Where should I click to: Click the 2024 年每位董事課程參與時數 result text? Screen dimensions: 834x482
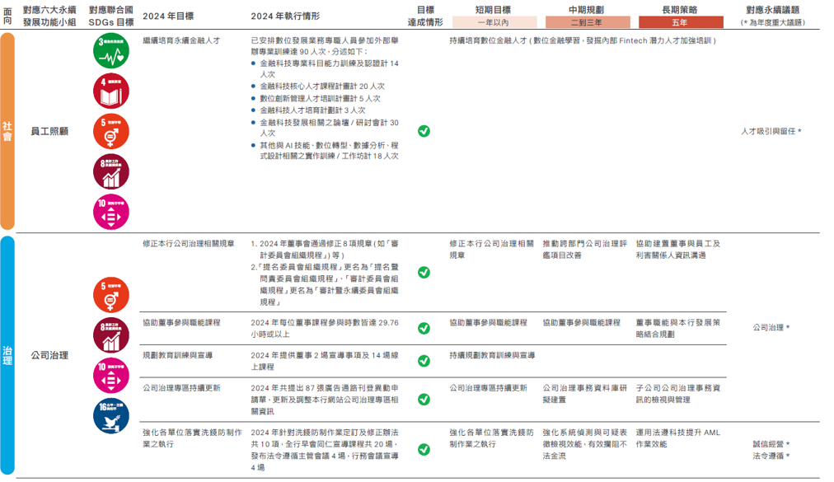pyautogui.click(x=325, y=328)
